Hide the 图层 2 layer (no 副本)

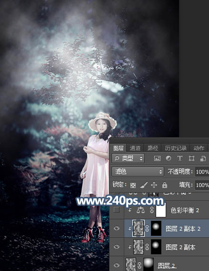[117, 265]
